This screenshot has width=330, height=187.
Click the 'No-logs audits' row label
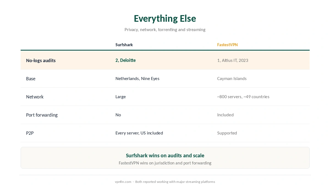click(41, 61)
